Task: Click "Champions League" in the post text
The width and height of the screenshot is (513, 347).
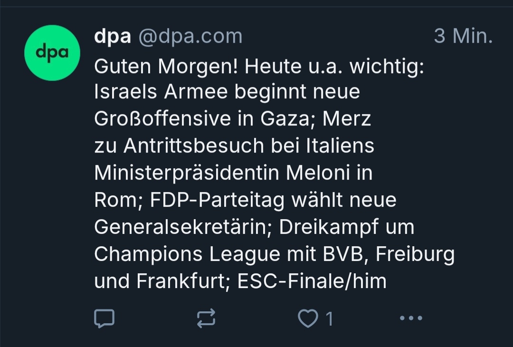Action: (x=187, y=254)
